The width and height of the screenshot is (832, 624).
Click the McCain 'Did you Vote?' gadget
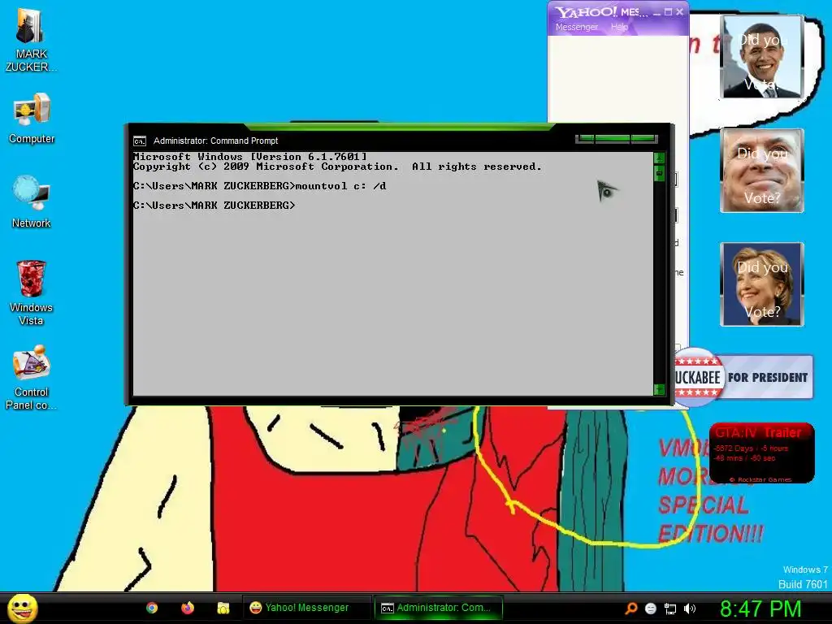pyautogui.click(x=762, y=171)
